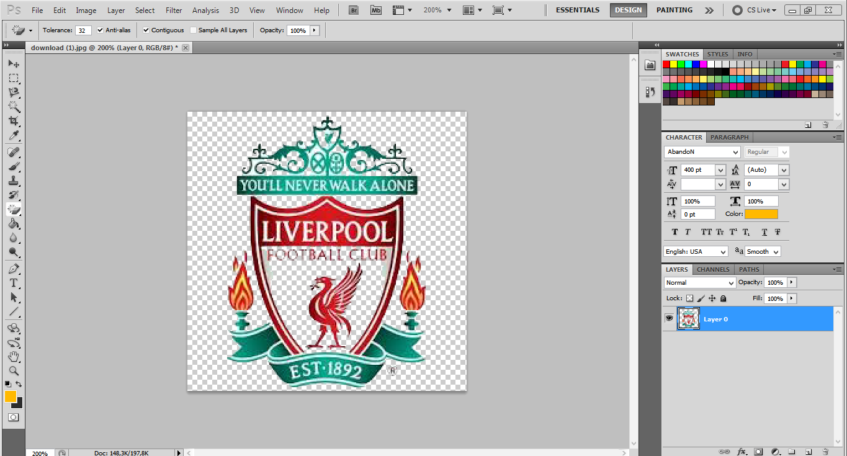The height and width of the screenshot is (456, 847).
Task: Select the Clone Stamp tool
Action: tap(14, 181)
